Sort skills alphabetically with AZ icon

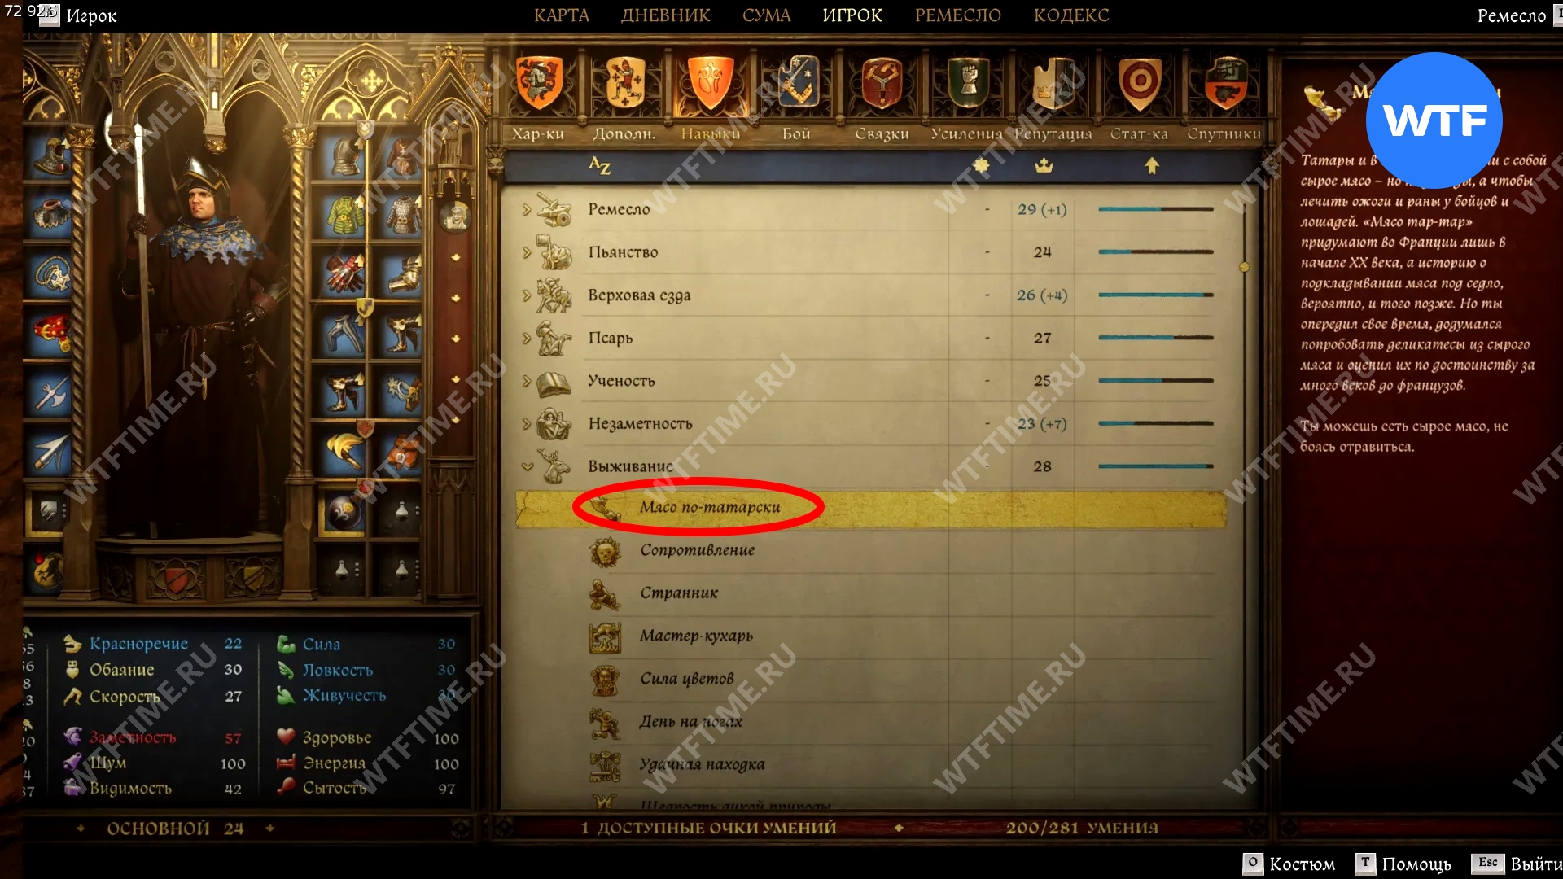point(600,166)
